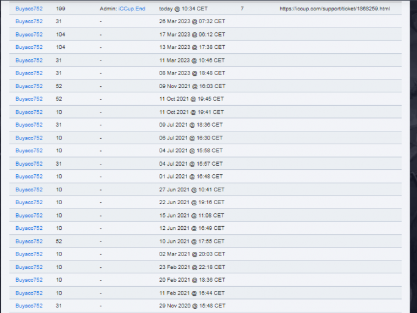The image size is (417, 313).
Task: Open Buyacc752 link in 17 Mar 2023 row
Action: tap(29, 35)
